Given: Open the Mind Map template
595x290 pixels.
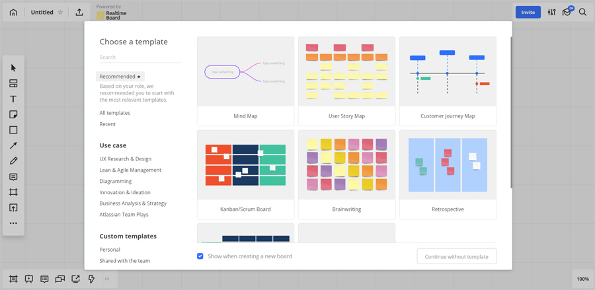Looking at the screenshot, I should point(245,81).
